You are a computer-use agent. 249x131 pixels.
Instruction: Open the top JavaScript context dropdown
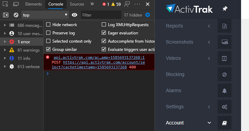(x=45, y=15)
